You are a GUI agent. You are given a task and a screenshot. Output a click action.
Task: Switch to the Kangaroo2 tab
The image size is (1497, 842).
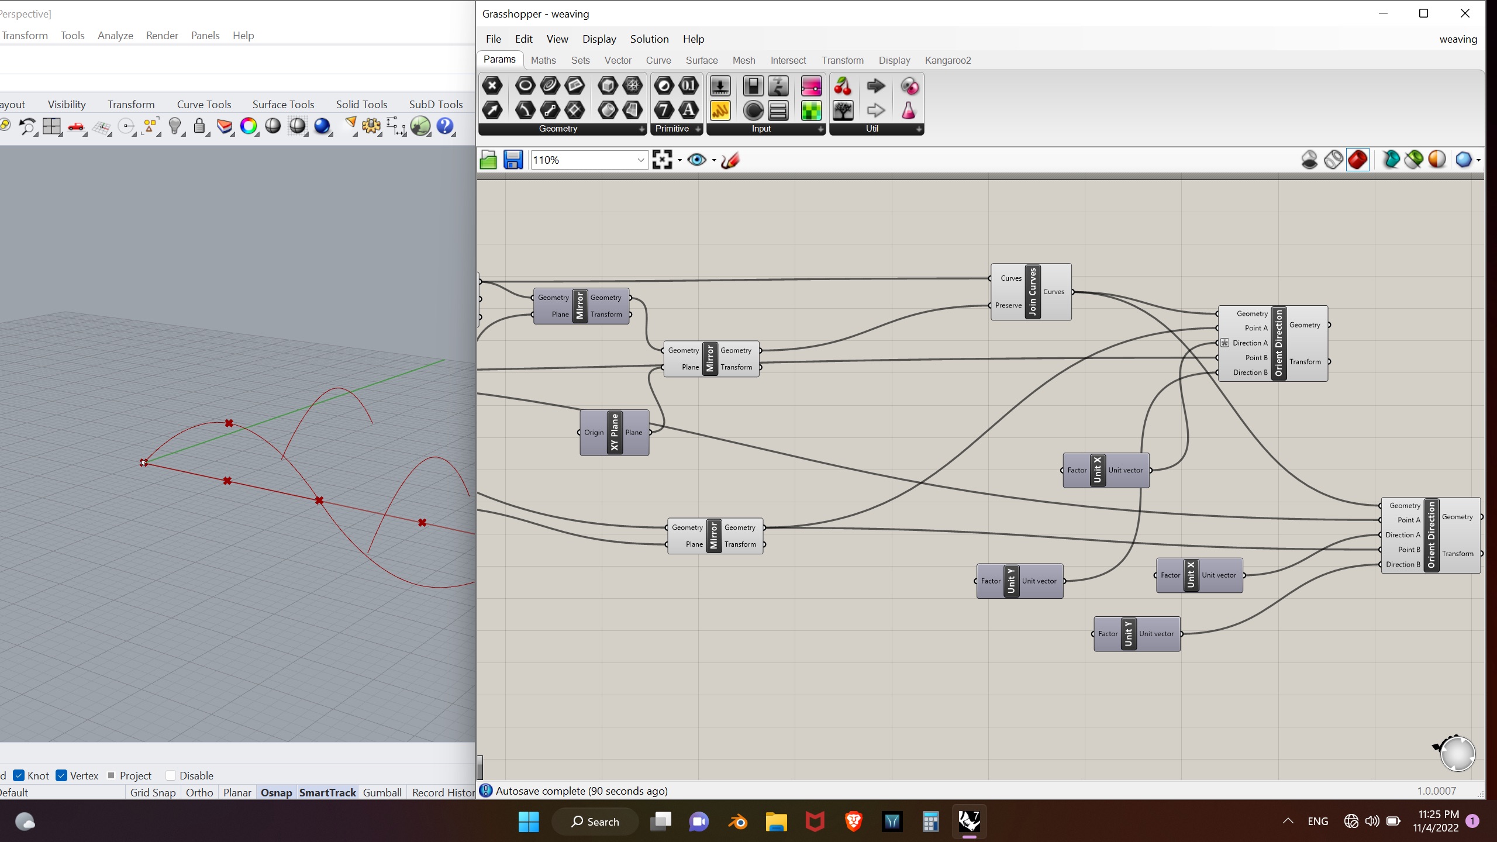pos(948,60)
